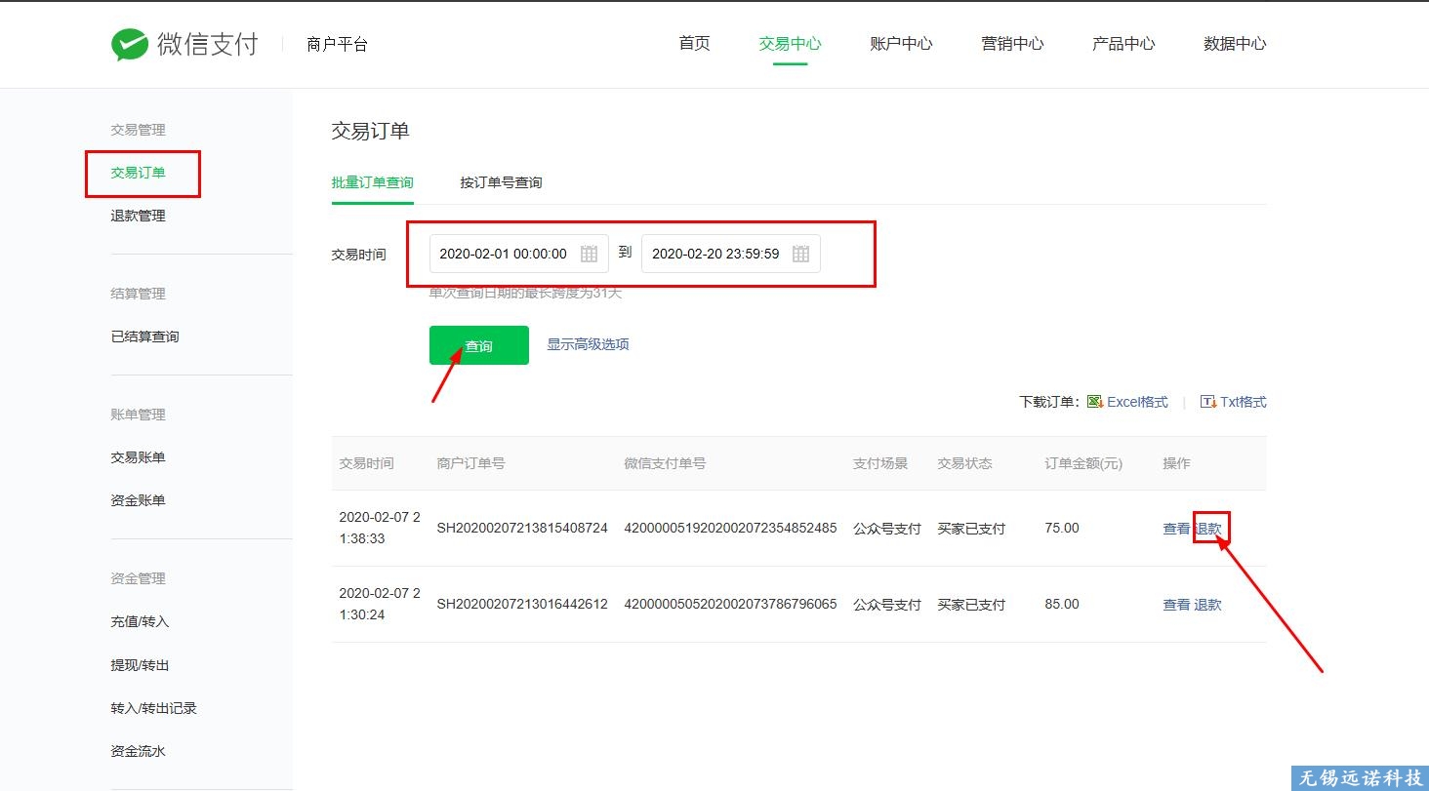The width and height of the screenshot is (1429, 791).
Task: Click 退款 for the 75.00 order
Action: pyautogui.click(x=1208, y=529)
